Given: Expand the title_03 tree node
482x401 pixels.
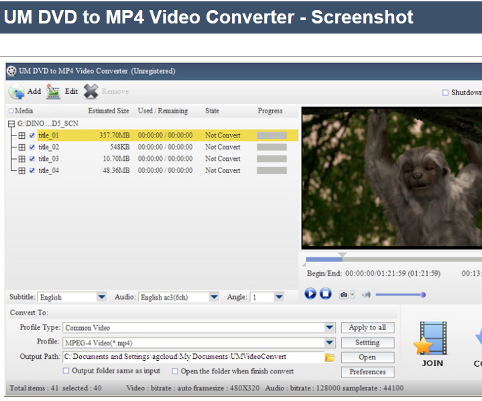Looking at the screenshot, I should [x=22, y=159].
